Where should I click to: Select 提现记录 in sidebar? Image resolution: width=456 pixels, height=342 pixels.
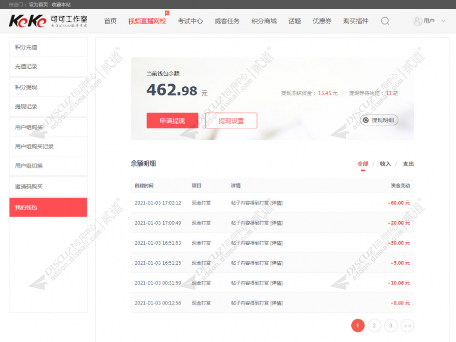click(48, 106)
